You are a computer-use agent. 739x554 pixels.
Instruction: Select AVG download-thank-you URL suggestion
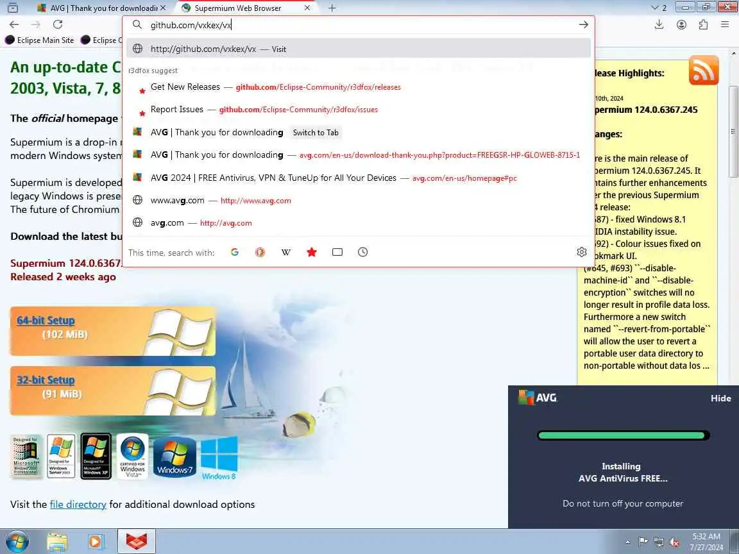click(x=358, y=155)
